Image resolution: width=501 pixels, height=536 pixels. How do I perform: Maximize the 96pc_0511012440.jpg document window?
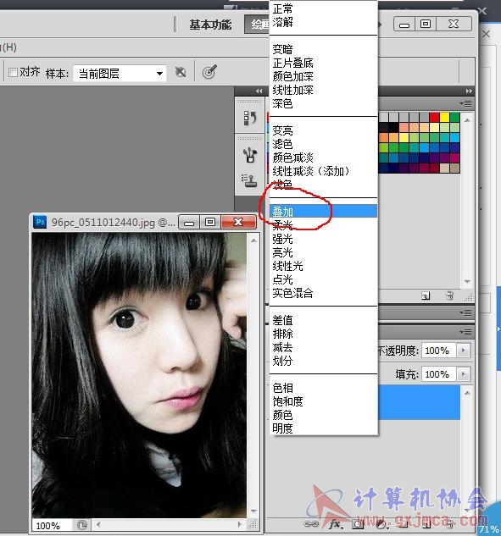(x=210, y=222)
